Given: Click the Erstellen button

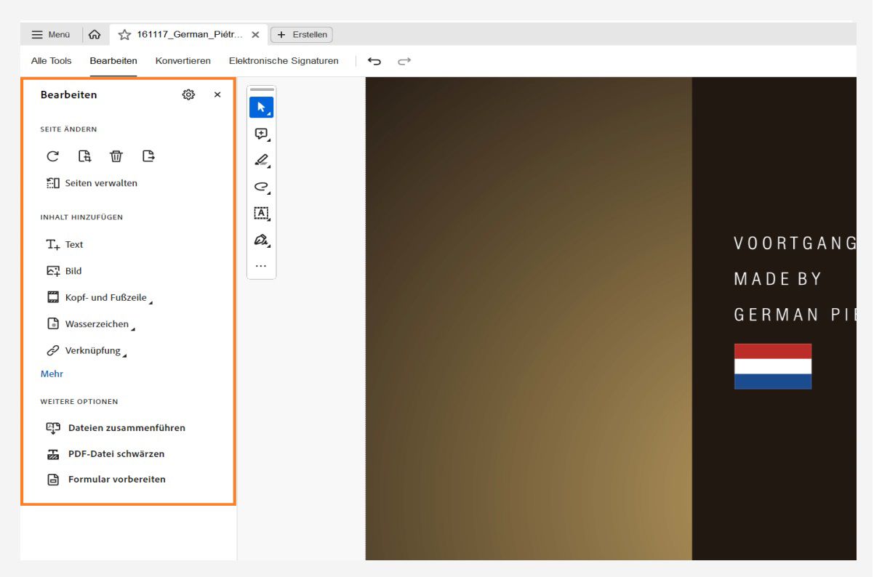Looking at the screenshot, I should [x=302, y=34].
